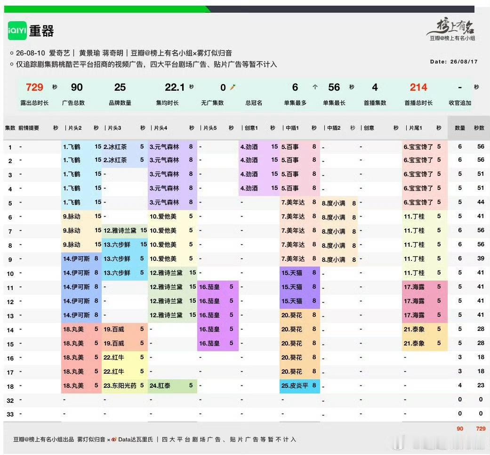490x455 pixels.
Task: Click the 数量 column header
Action: pyautogui.click(x=460, y=128)
